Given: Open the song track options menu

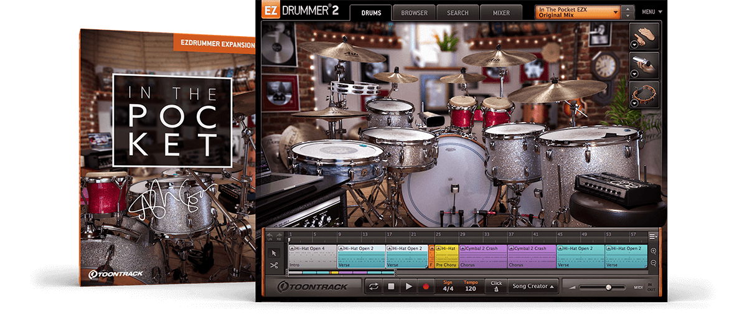Looking at the screenshot, I should pos(653,236).
